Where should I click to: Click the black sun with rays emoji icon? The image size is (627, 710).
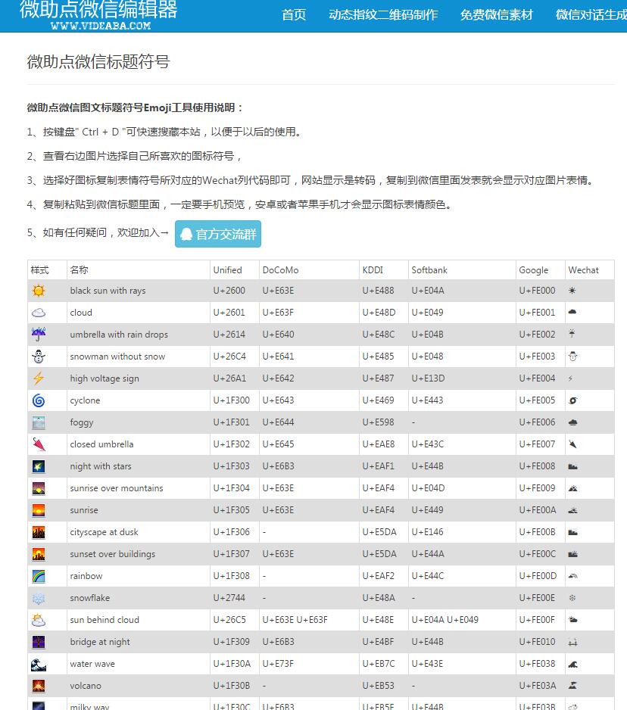pyautogui.click(x=39, y=290)
